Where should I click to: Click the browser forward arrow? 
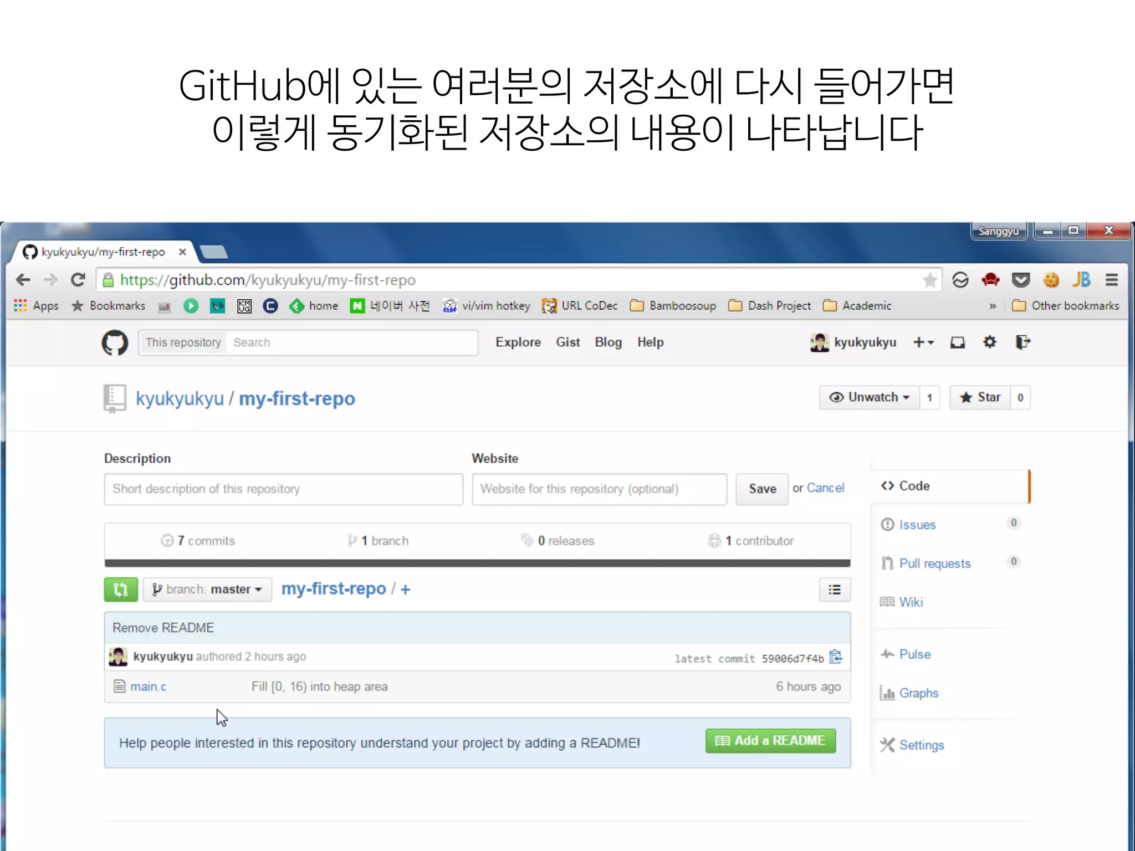[x=50, y=280]
